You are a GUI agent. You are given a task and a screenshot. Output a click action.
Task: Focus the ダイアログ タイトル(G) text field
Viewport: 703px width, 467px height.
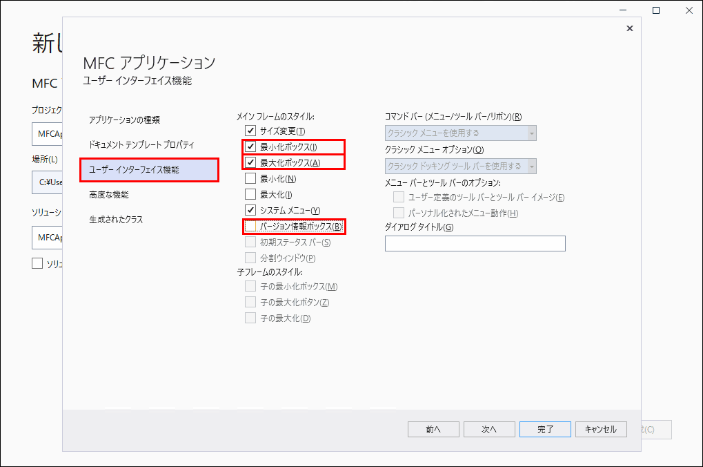[475, 243]
